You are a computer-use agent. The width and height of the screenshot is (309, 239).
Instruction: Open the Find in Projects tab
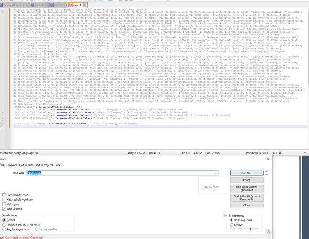(44, 165)
